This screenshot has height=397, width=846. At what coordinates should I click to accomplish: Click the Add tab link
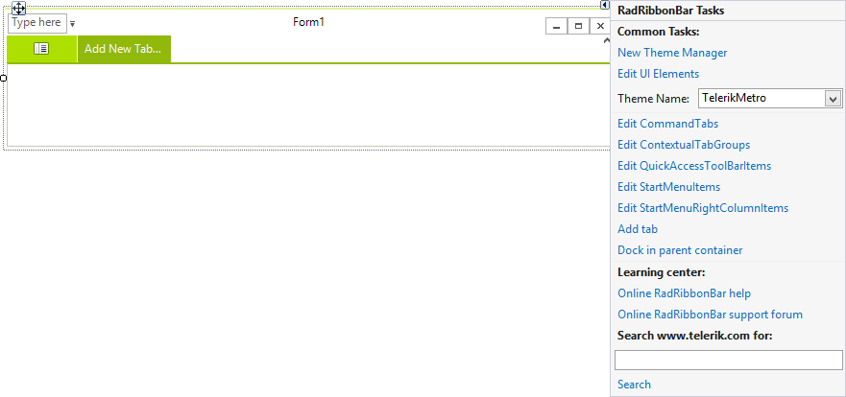[638, 229]
